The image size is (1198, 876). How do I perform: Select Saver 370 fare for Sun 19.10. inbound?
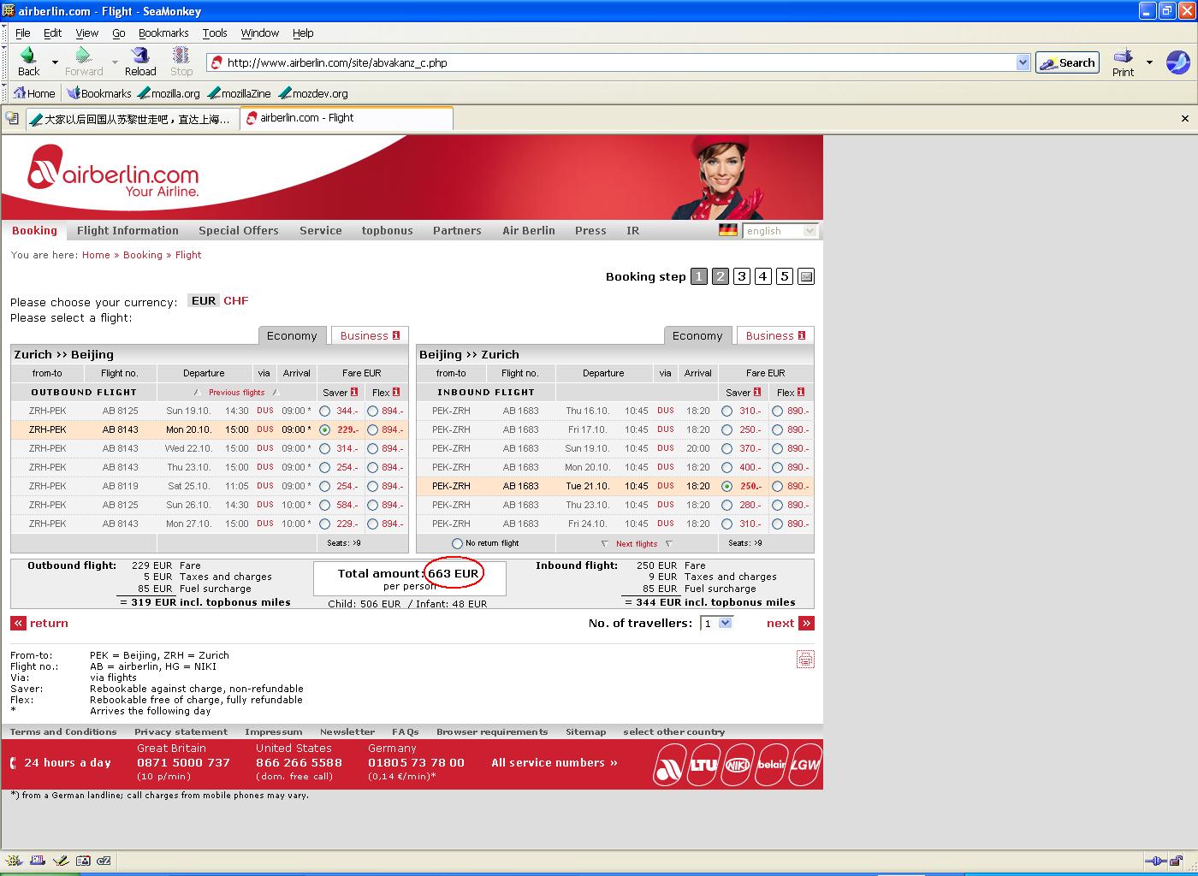pyautogui.click(x=727, y=449)
